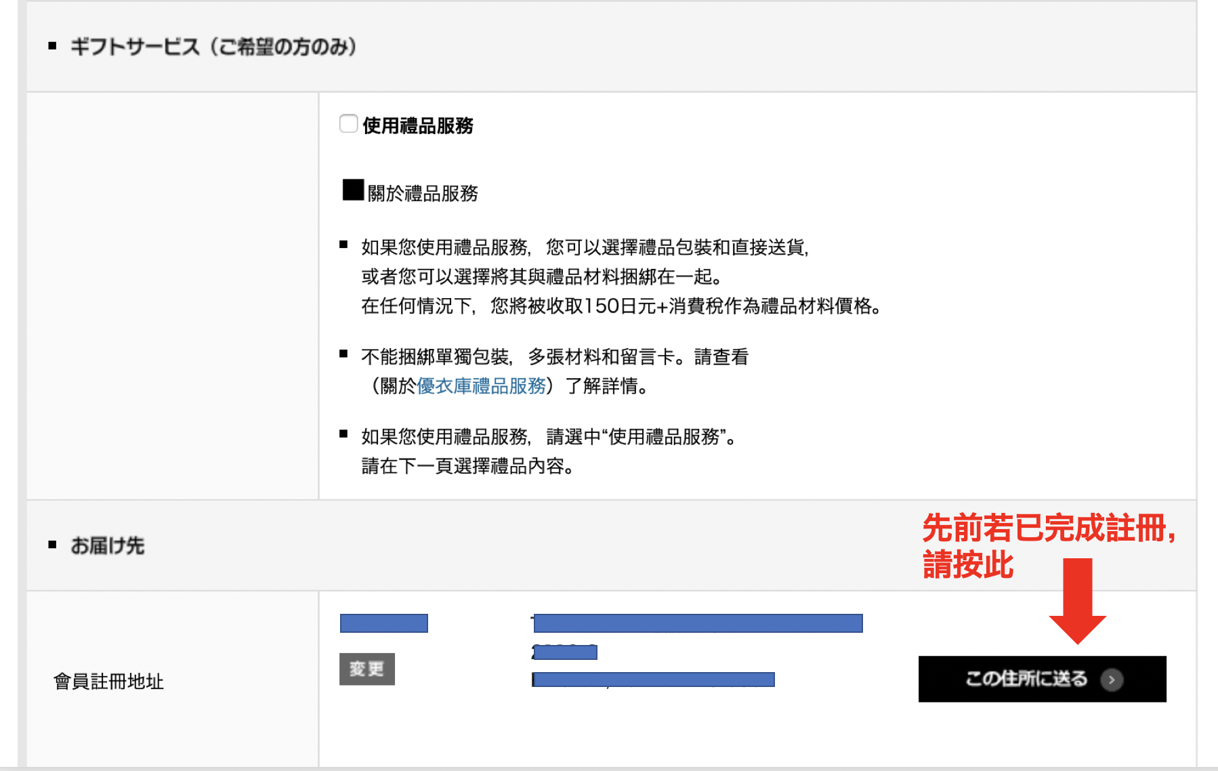
Task: Enable the 使用禮品服務 checkbox
Action: pyautogui.click(x=348, y=124)
